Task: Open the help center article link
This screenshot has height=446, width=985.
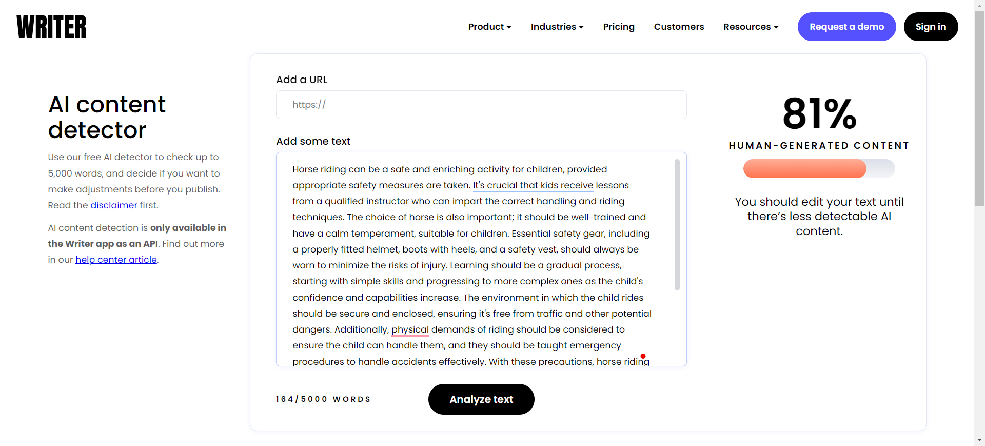Action: click(116, 260)
